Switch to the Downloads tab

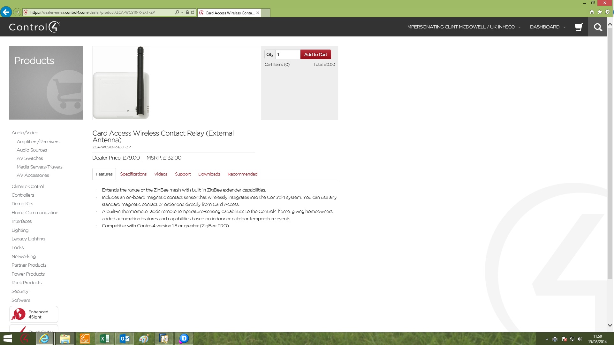pyautogui.click(x=209, y=174)
